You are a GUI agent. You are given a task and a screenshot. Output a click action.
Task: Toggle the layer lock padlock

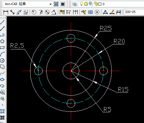[x=96, y=4]
